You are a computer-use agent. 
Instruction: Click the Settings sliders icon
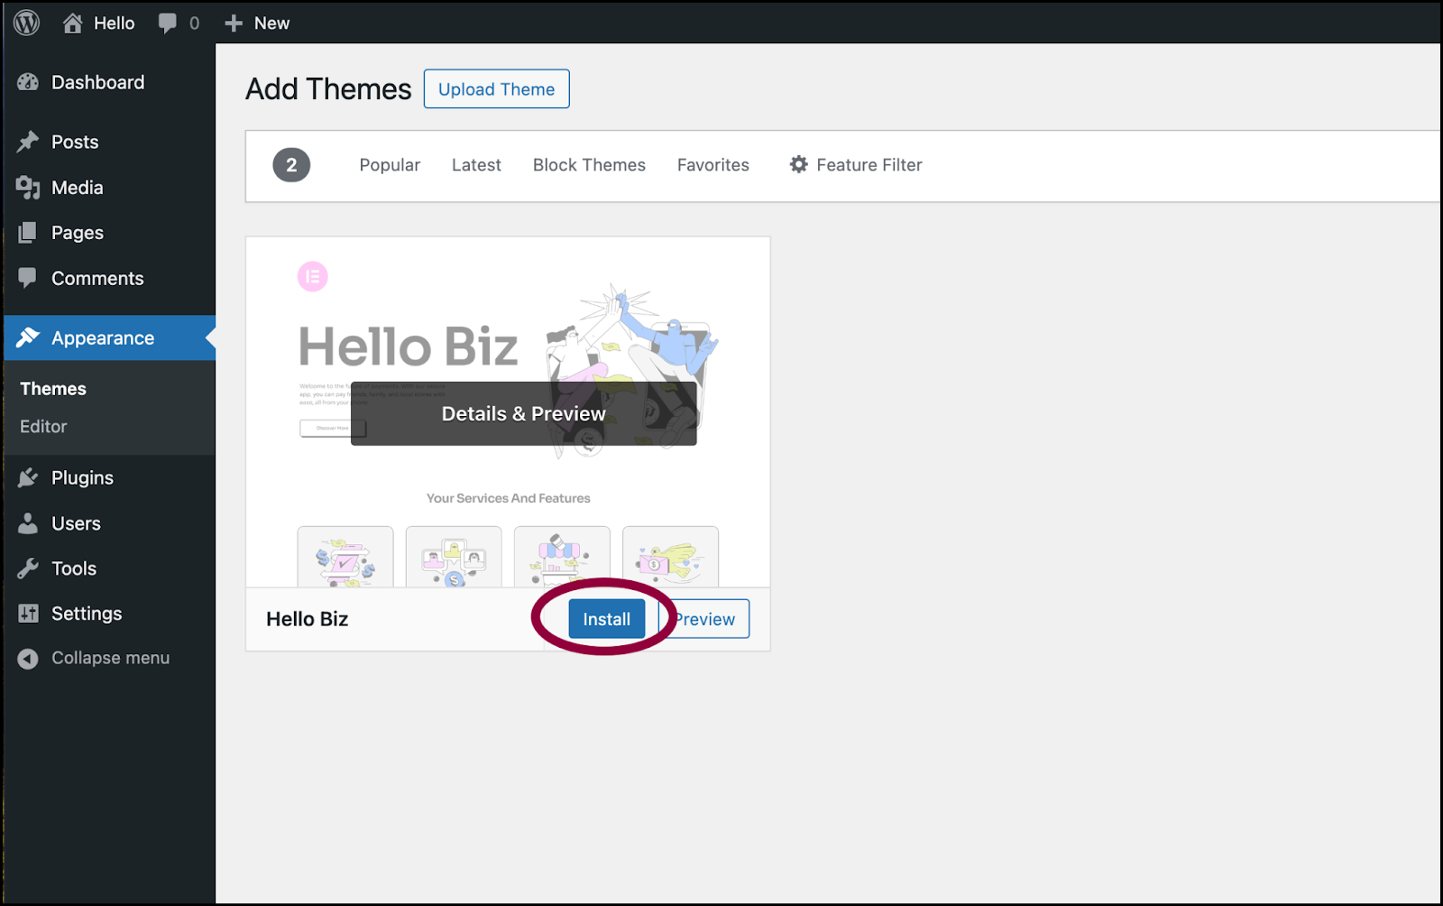pos(28,614)
